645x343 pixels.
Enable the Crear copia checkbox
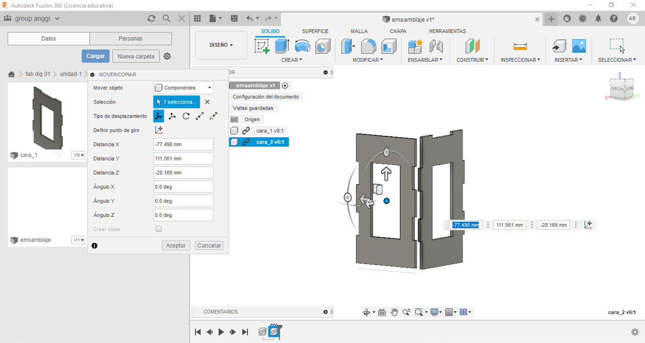click(159, 229)
